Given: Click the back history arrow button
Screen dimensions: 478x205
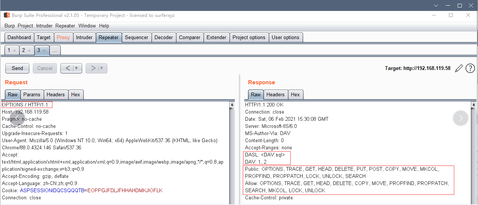Looking at the screenshot, I should [x=67, y=68].
